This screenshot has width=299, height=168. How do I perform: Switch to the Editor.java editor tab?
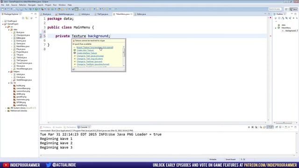click(x=140, y=14)
